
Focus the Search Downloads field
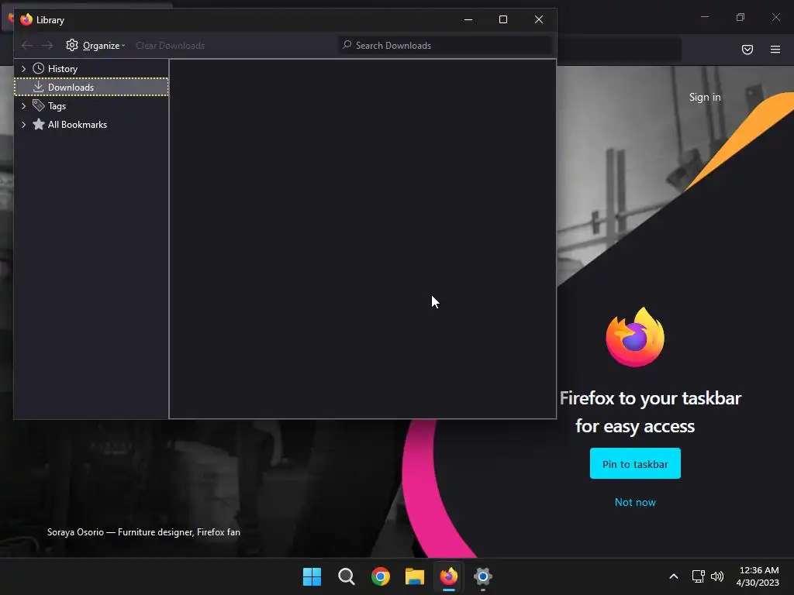click(445, 46)
